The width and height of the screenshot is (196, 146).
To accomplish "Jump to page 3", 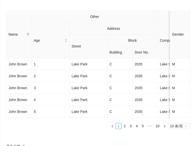I will [x=131, y=126].
